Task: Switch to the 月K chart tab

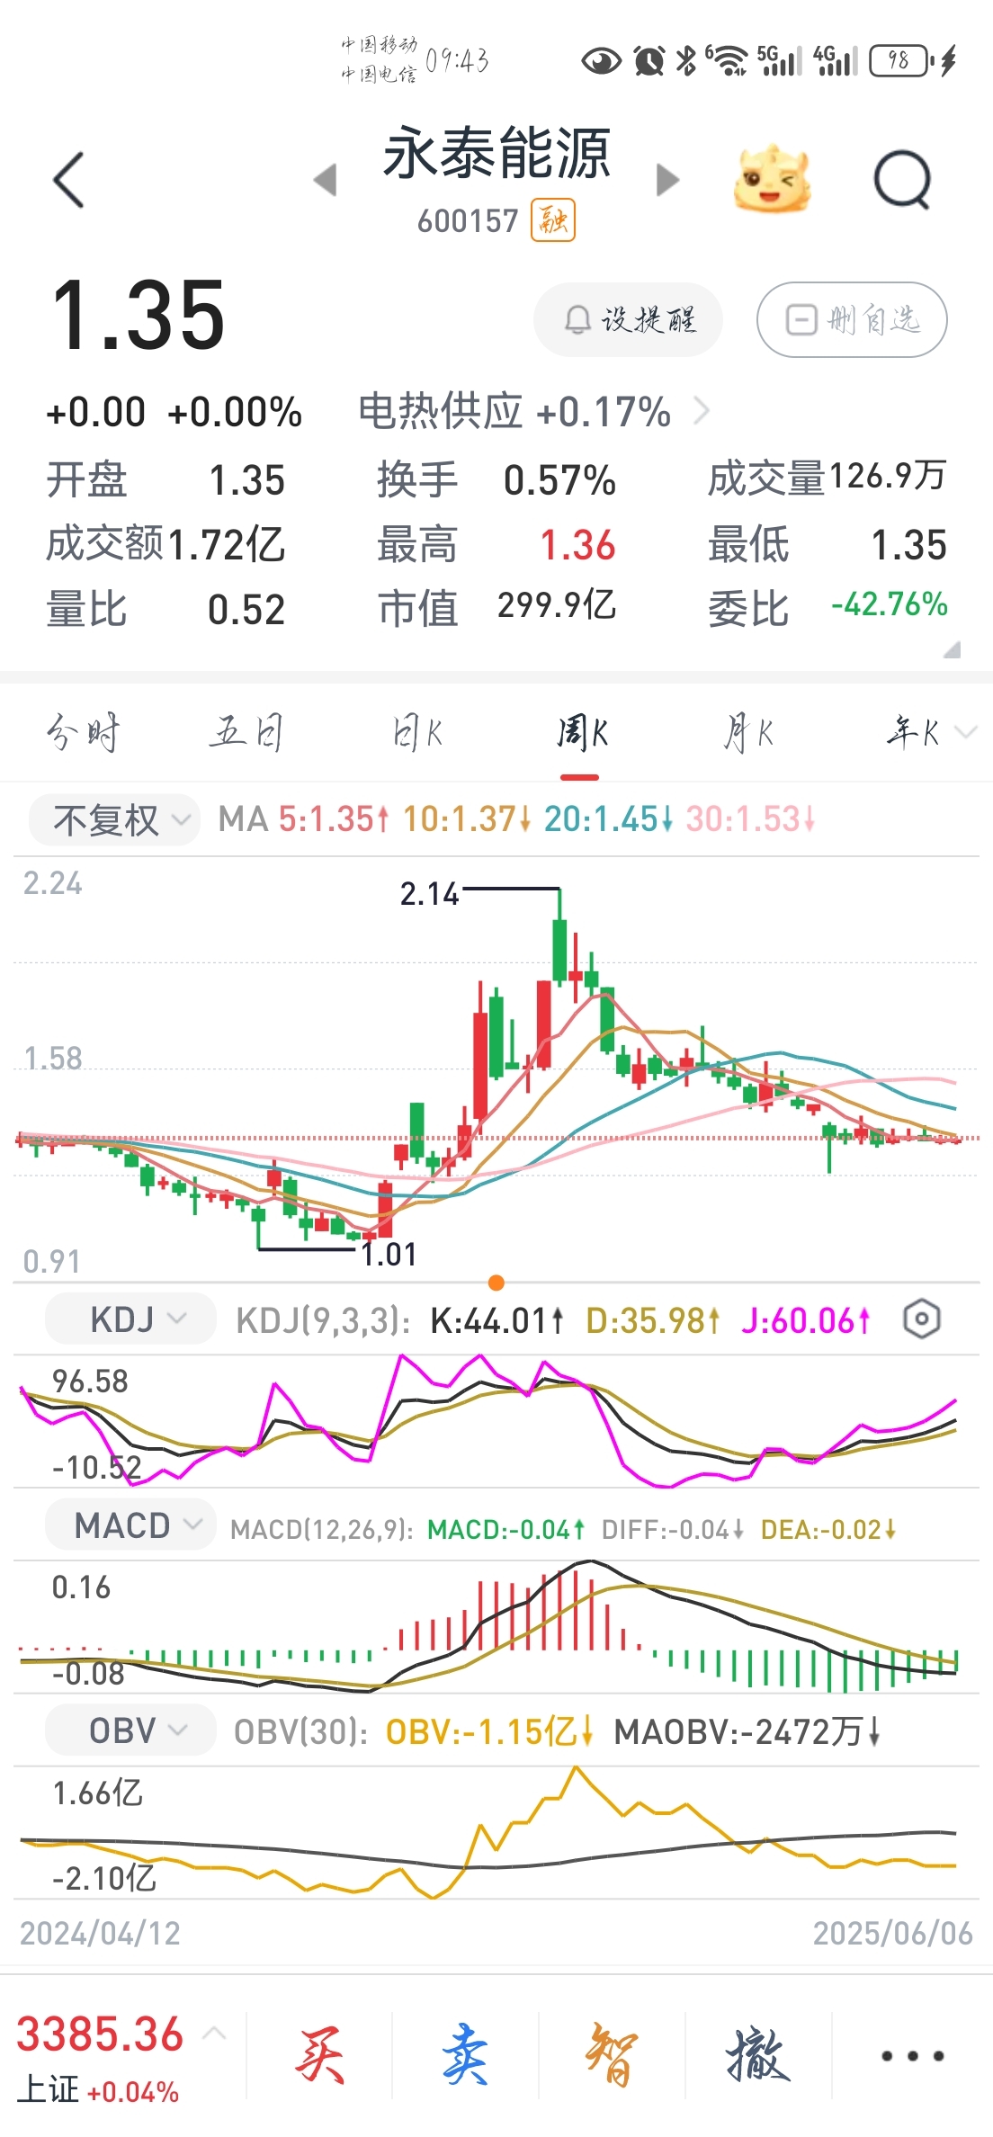Action: [x=748, y=733]
